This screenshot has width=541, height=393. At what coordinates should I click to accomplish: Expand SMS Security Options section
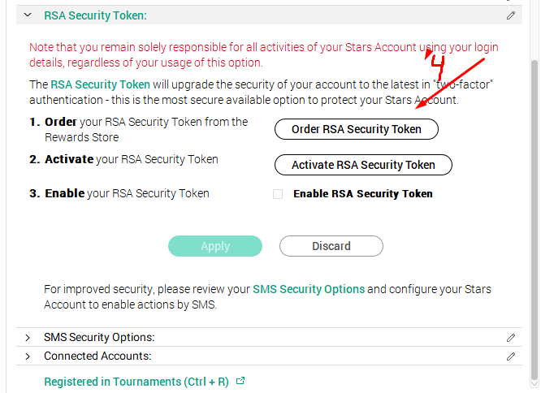28,338
